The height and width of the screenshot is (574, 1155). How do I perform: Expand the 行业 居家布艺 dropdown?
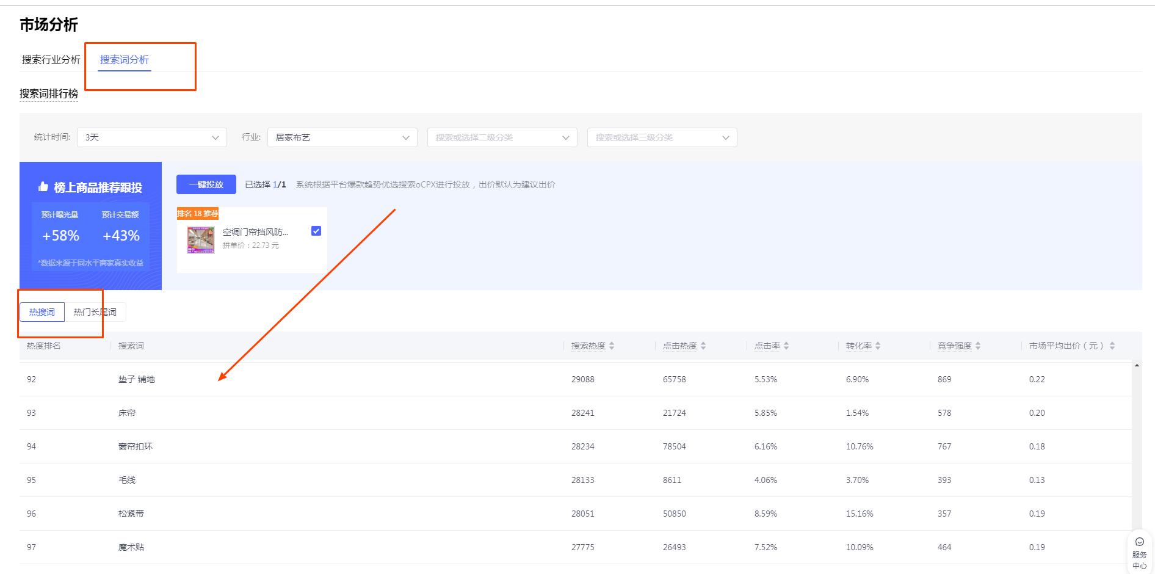tap(342, 137)
